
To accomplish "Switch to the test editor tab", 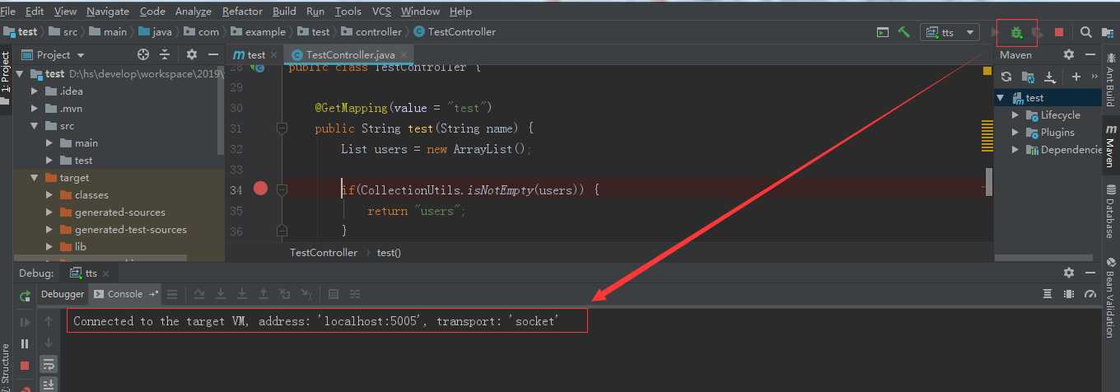I will pos(254,54).
